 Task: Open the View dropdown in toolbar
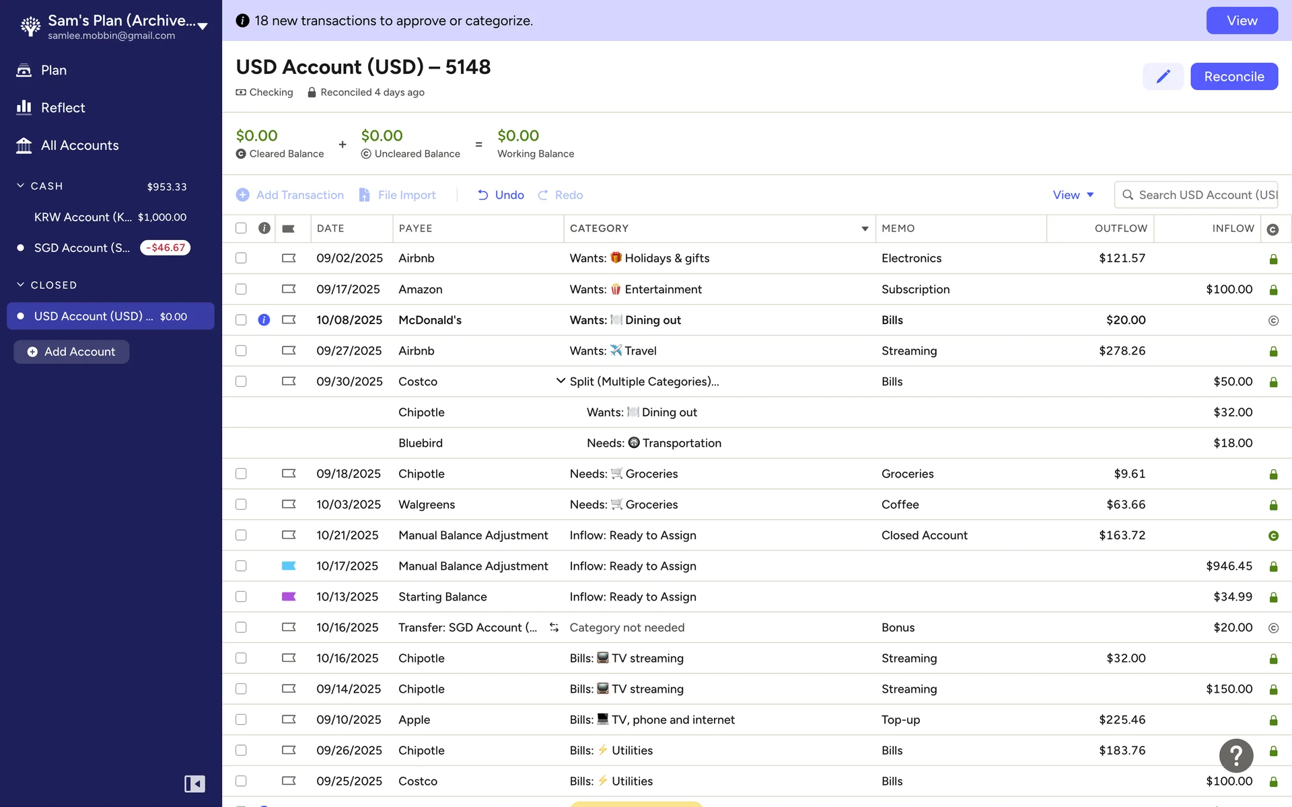click(x=1073, y=195)
